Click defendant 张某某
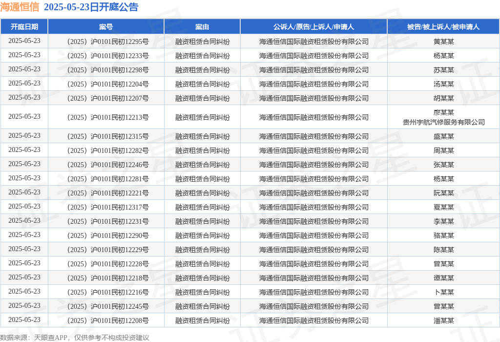Screen dimensions: 500x342 point(443,165)
